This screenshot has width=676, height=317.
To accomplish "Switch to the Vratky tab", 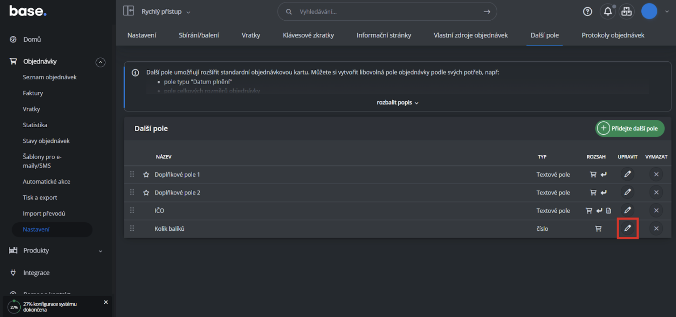I will pos(251,35).
